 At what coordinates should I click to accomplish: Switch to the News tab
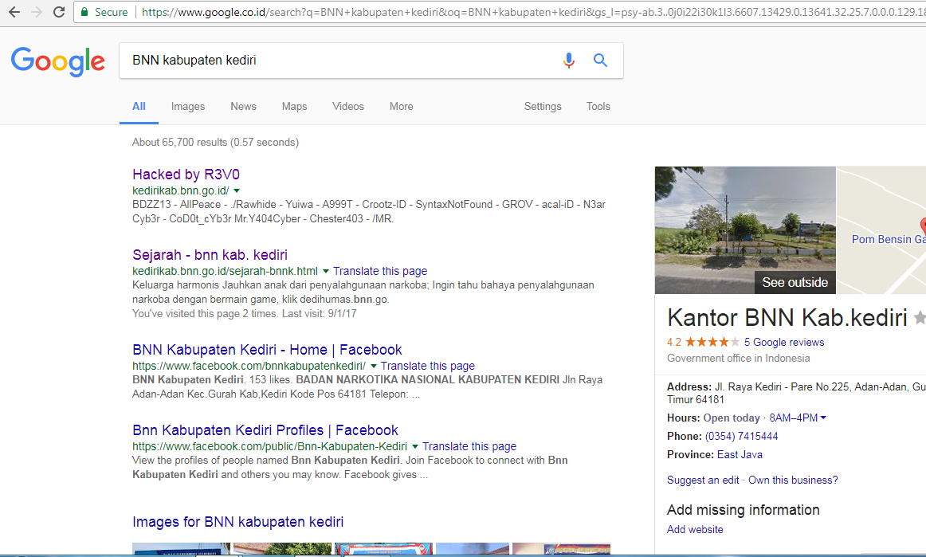243,106
